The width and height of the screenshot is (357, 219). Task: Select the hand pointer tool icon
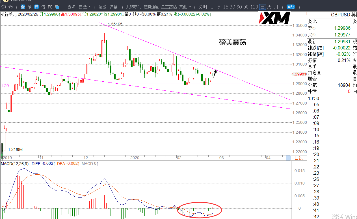click(x=11, y=7)
